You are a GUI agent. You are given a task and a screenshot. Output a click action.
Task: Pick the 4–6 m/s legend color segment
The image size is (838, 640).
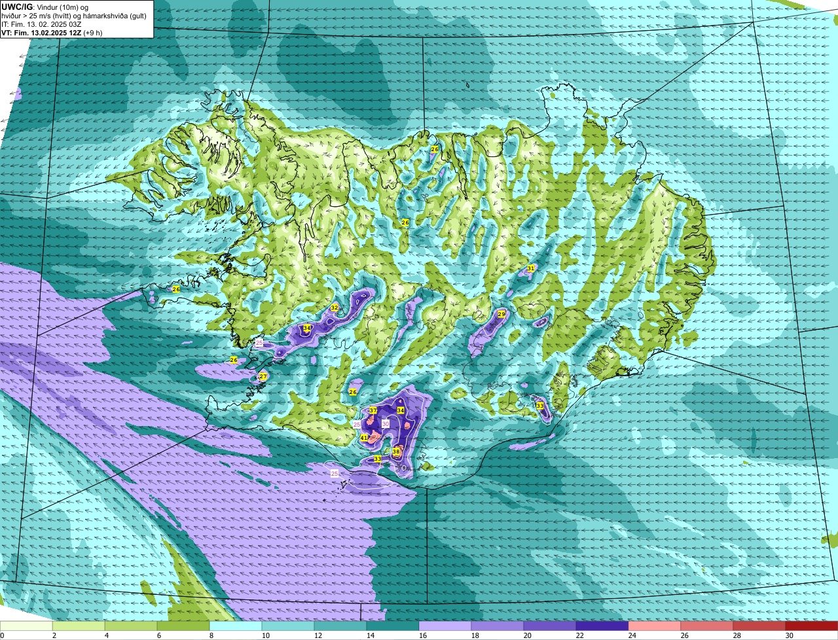pyautogui.click(x=131, y=626)
